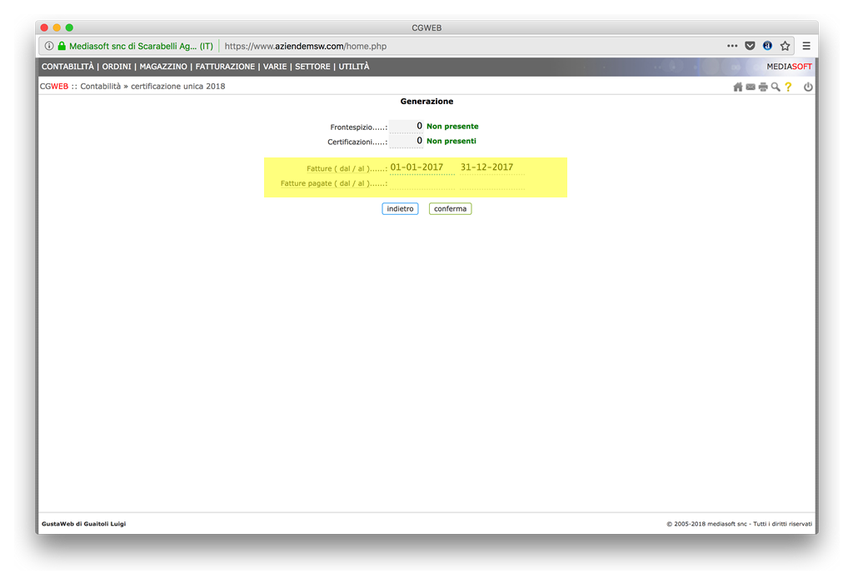
Task: Click the Fatture pagate end date field
Action: pyautogui.click(x=491, y=183)
